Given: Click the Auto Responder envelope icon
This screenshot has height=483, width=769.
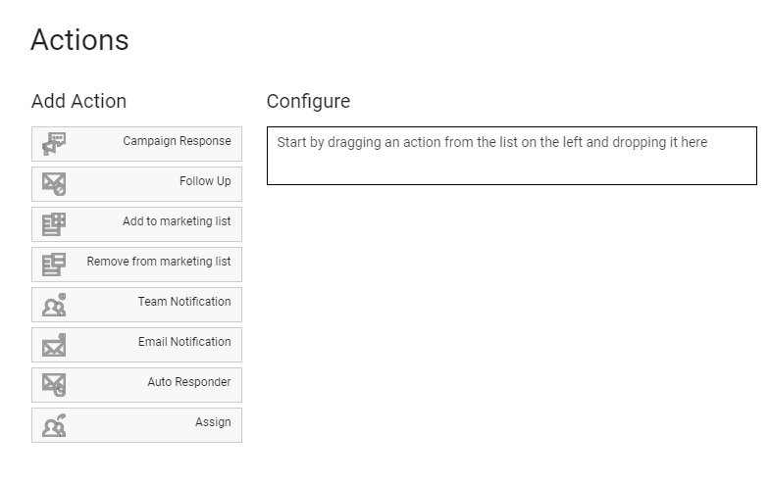Looking at the screenshot, I should point(54,385).
